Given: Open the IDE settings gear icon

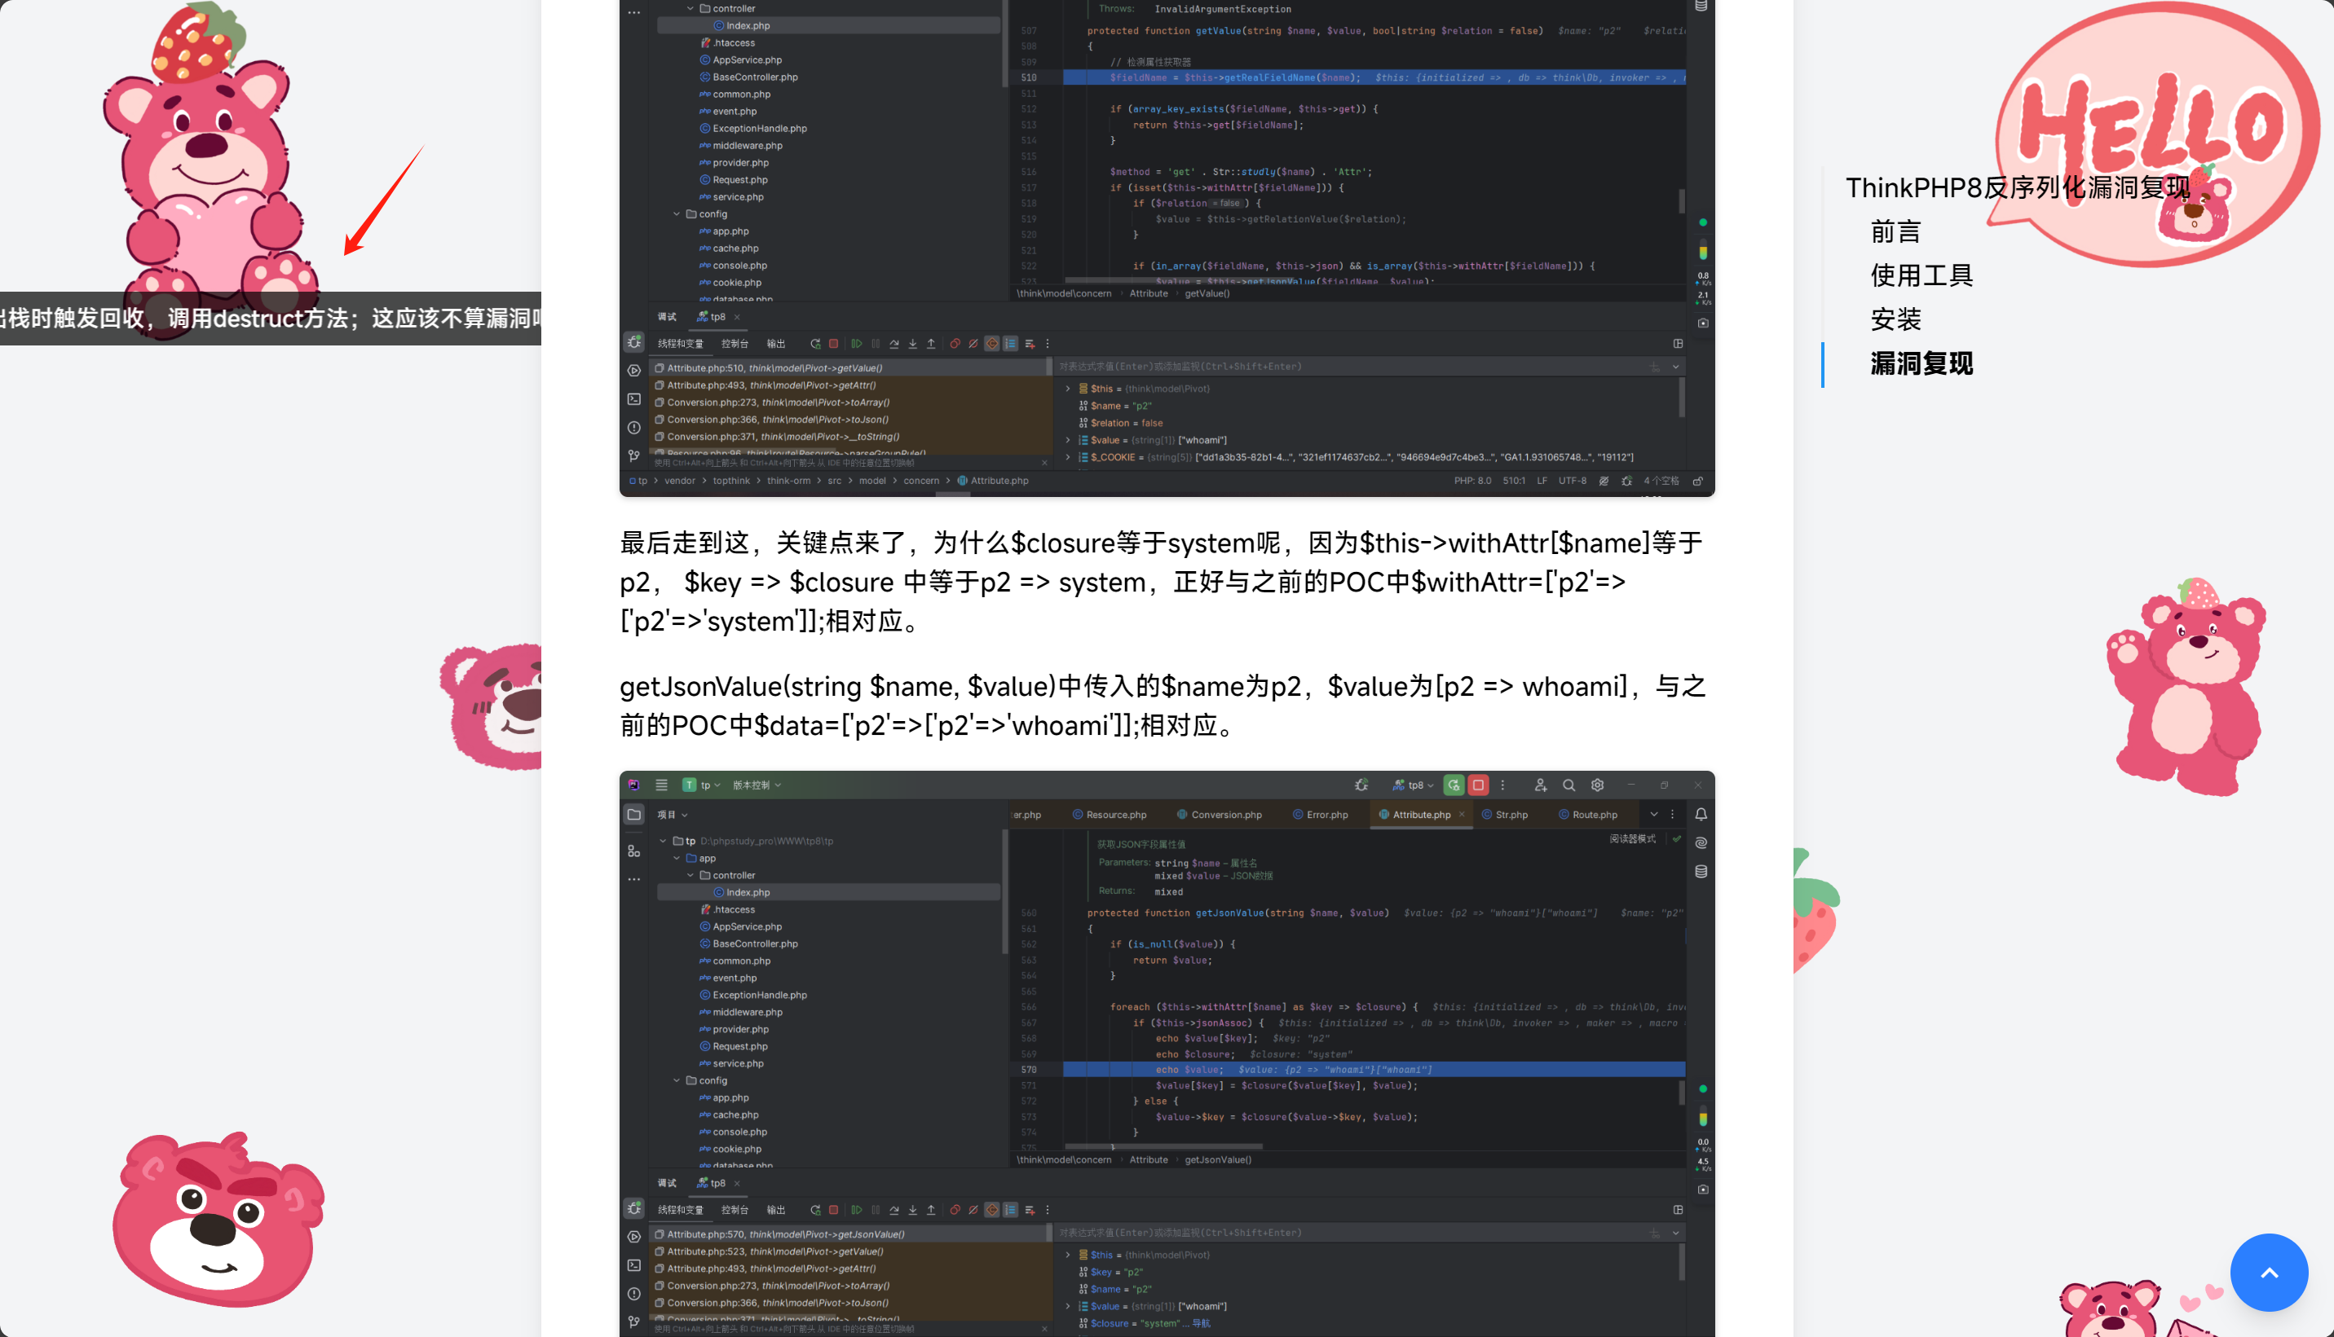Looking at the screenshot, I should (1597, 785).
